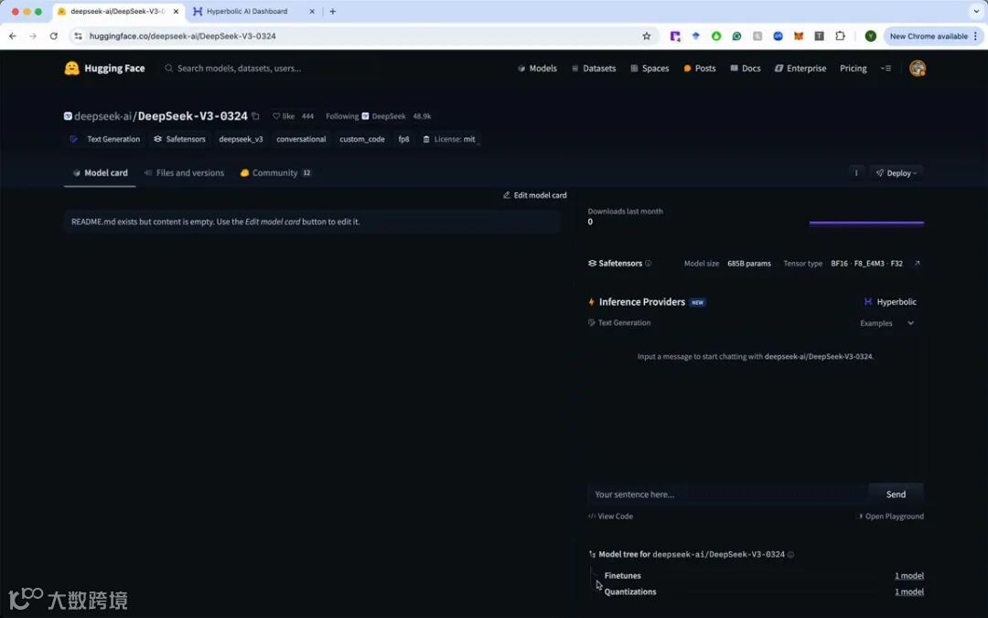Screen dimensions: 988x618
Task: Open Datasets in navigation
Action: 594,68
